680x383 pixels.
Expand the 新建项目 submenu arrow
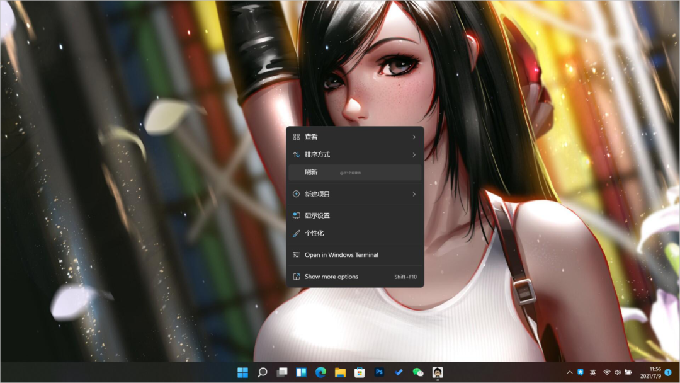click(414, 194)
